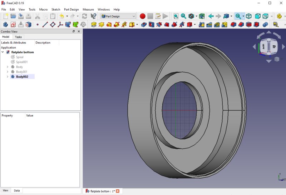Toggle the Combo View floating mode

[x=74, y=31]
